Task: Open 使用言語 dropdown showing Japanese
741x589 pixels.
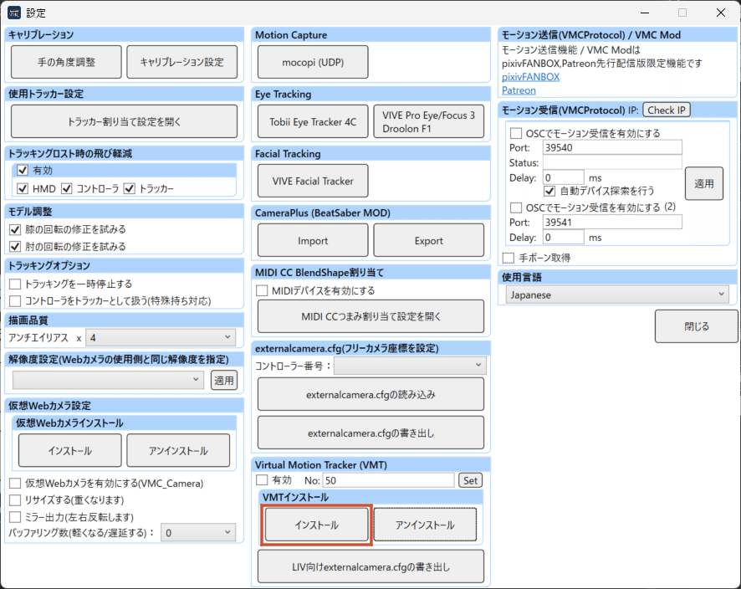Action: pos(617,294)
